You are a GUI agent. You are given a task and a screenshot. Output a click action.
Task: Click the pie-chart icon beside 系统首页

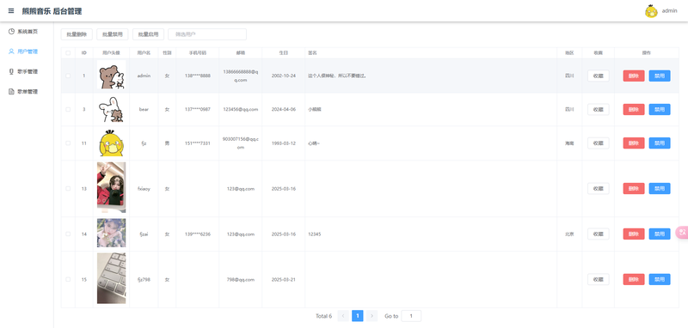click(x=11, y=31)
